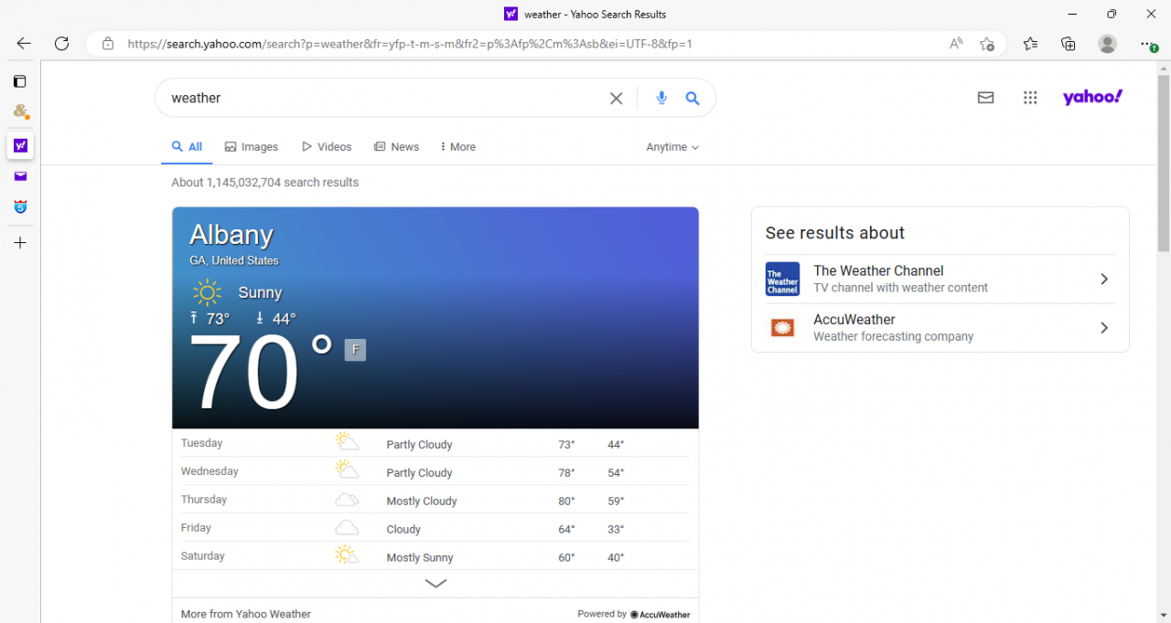The width and height of the screenshot is (1171, 623).
Task: Open the More search options menu
Action: point(457,147)
